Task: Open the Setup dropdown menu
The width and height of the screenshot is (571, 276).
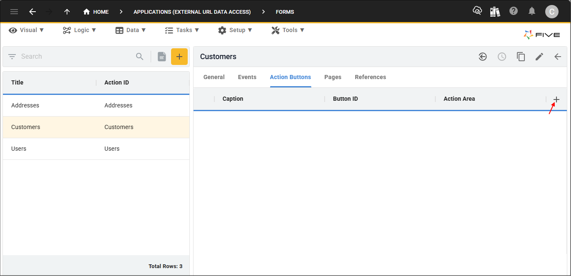Action: [235, 30]
